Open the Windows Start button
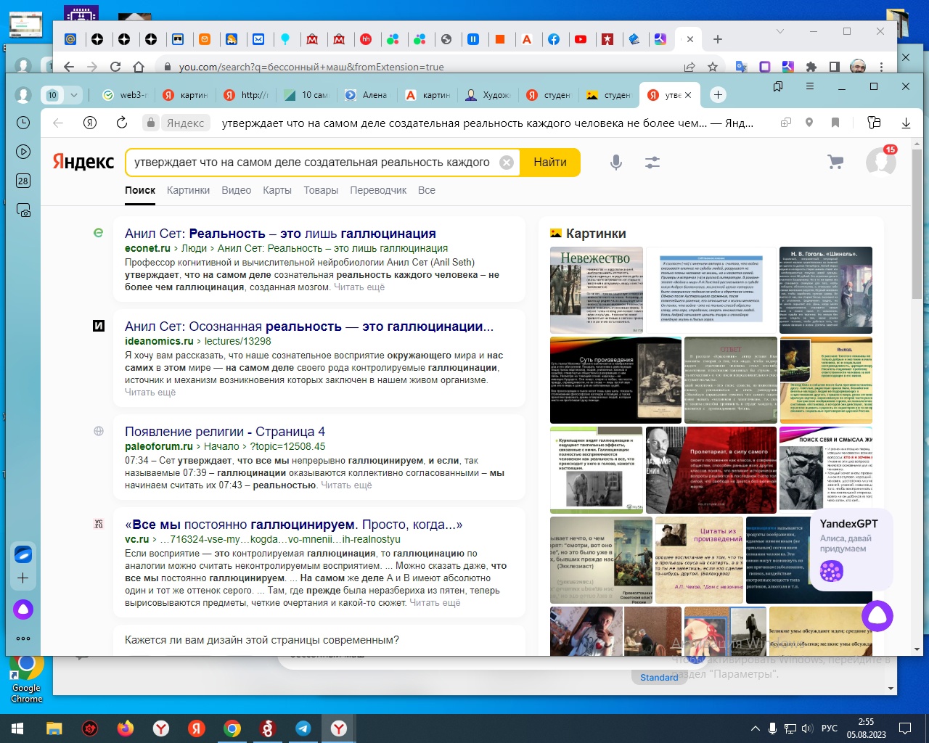Viewport: 929px width, 743px height. click(17, 728)
